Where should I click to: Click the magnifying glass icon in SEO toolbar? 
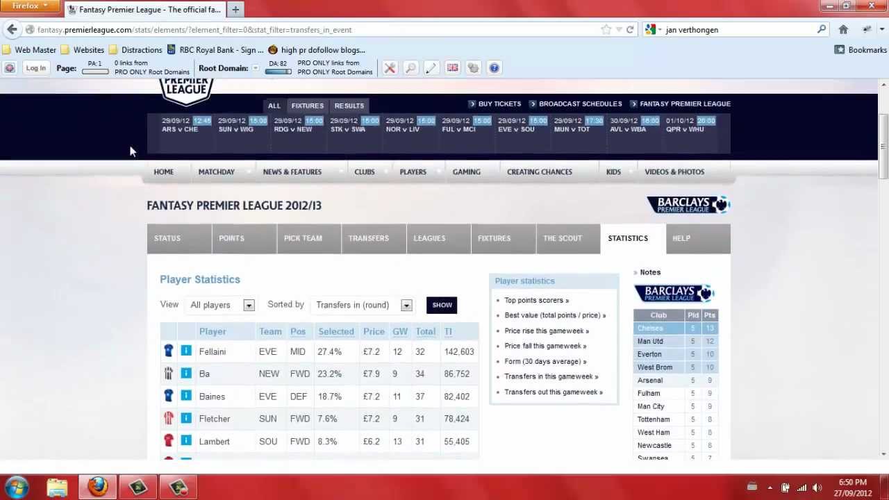coord(410,68)
